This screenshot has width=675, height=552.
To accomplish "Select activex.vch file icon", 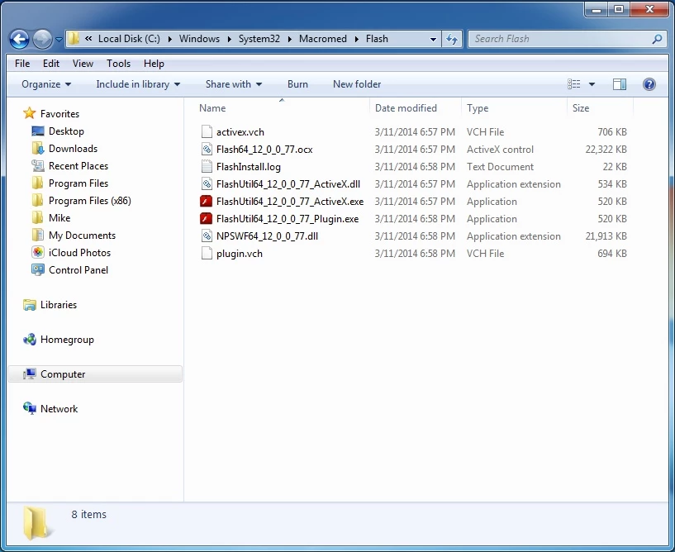I will (207, 131).
